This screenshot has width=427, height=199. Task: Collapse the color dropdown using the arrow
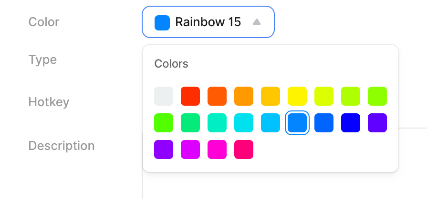pyautogui.click(x=257, y=22)
